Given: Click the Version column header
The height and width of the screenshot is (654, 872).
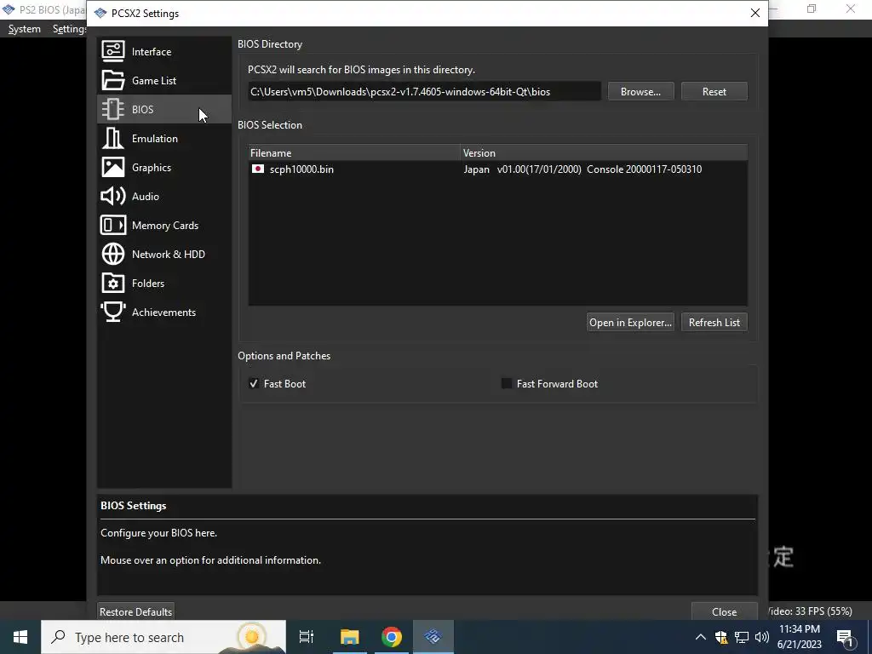Looking at the screenshot, I should [x=604, y=152].
